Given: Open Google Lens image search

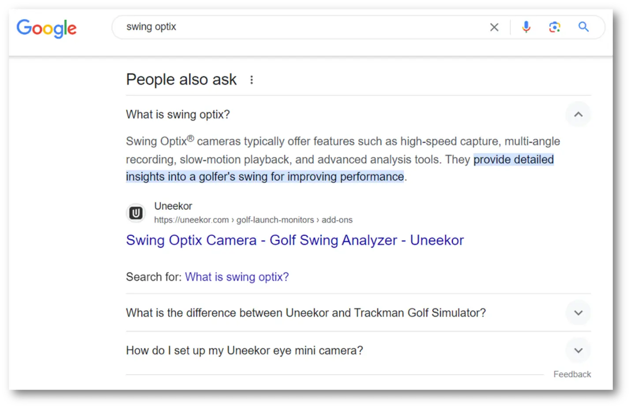Looking at the screenshot, I should (x=554, y=27).
